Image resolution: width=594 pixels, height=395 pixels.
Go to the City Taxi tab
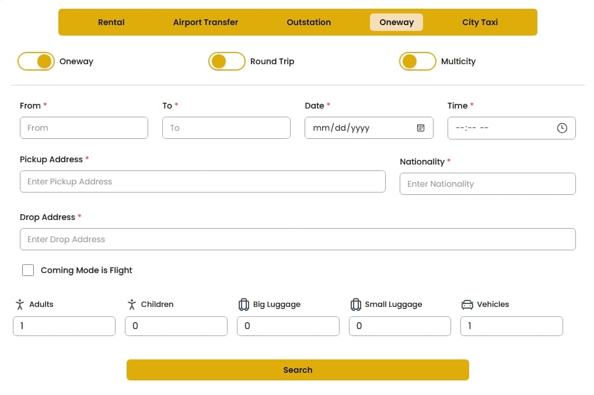pyautogui.click(x=480, y=22)
